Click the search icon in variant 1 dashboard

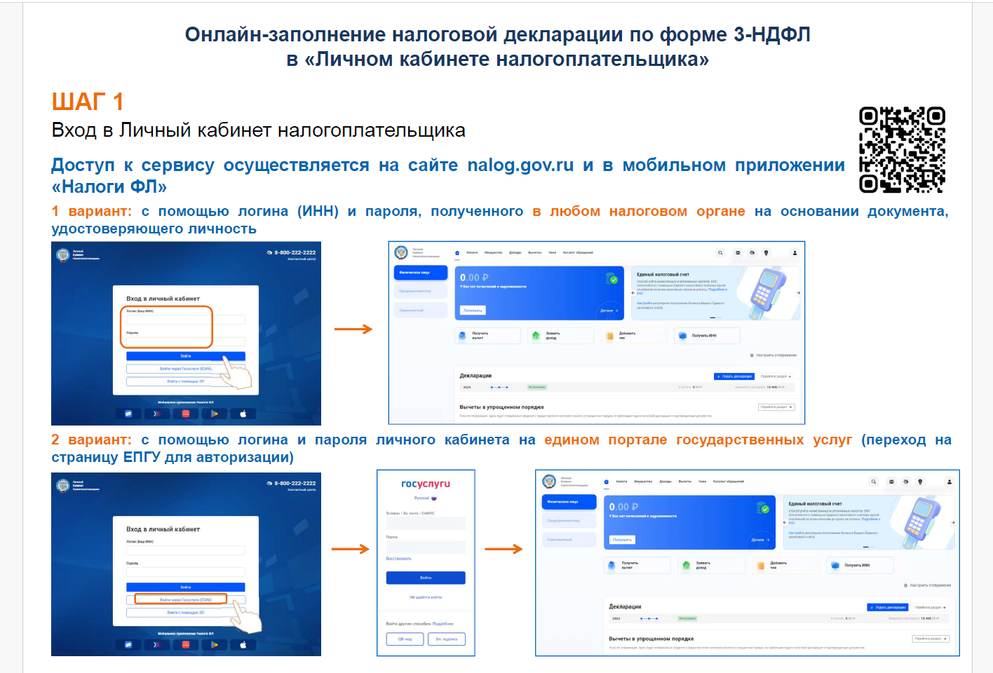click(720, 252)
